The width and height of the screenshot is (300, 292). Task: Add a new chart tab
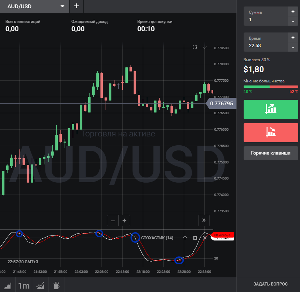(x=76, y=6)
